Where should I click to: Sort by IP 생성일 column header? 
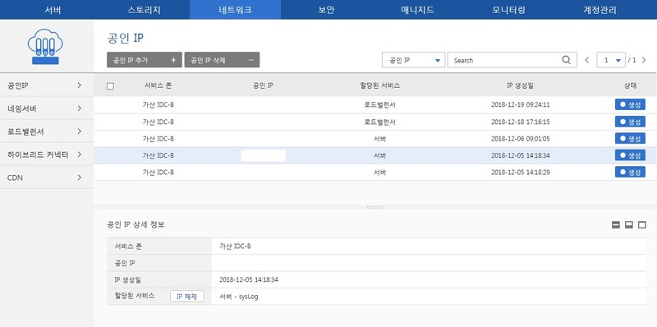click(520, 85)
